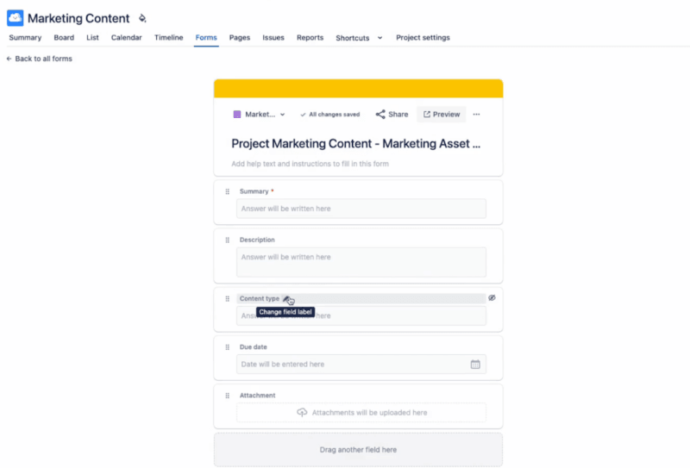
Task: Open the Timeline tab
Action: point(168,38)
